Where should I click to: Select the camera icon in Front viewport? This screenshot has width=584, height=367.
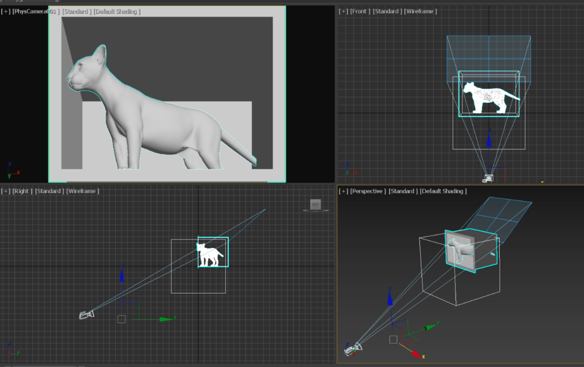(488, 179)
